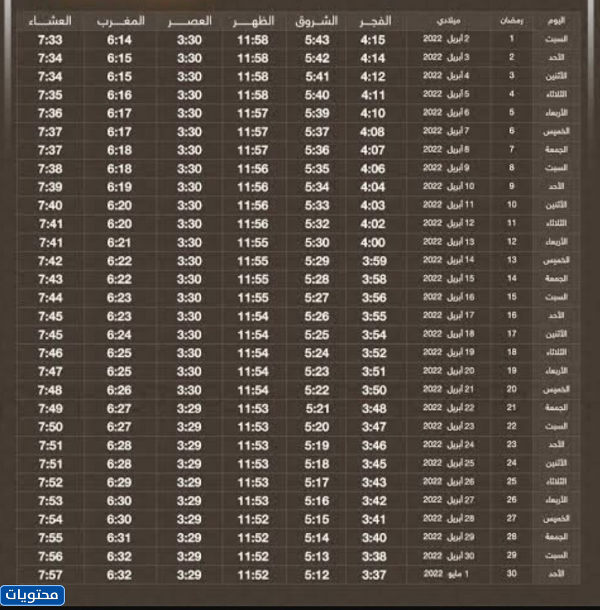Click Isha time 7:57 in last row

point(50,575)
